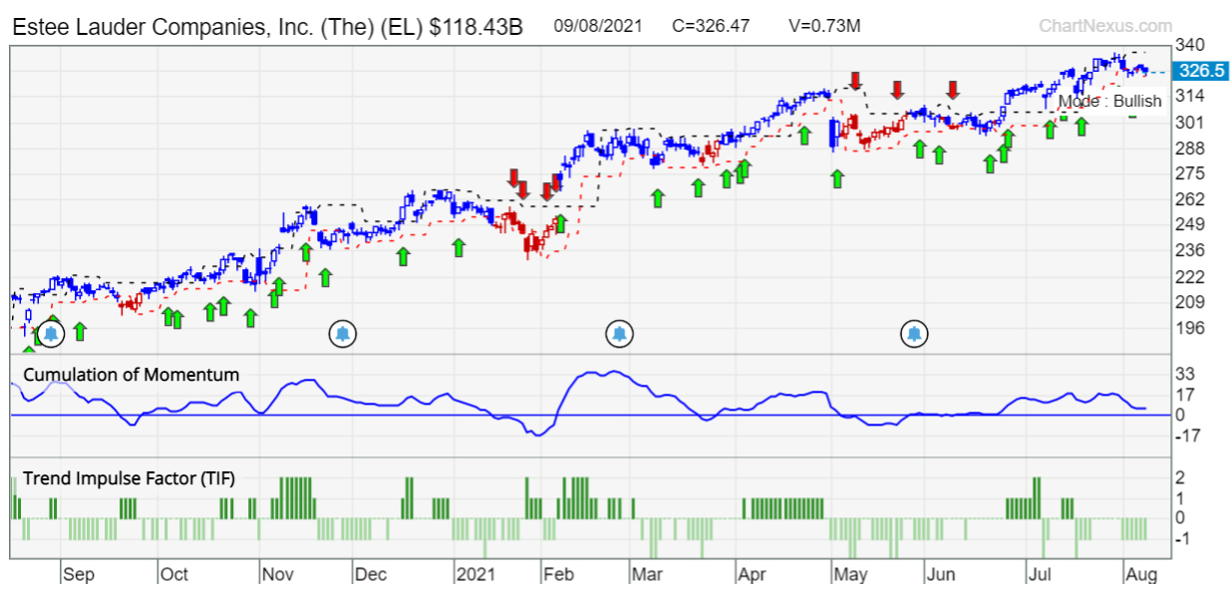Click the Jul month label on time axis
This screenshot has height=590, width=1232.
(x=1040, y=575)
